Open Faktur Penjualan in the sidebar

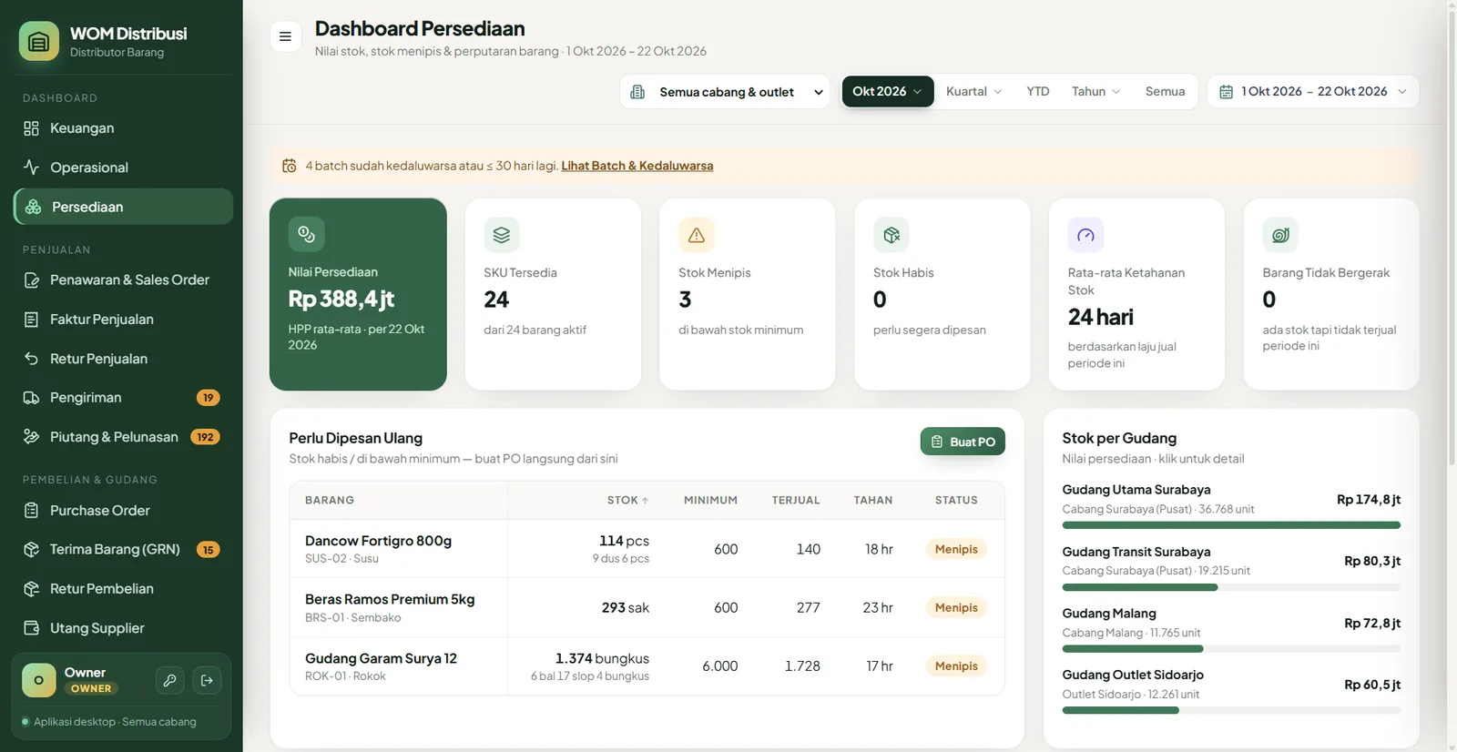coord(123,320)
